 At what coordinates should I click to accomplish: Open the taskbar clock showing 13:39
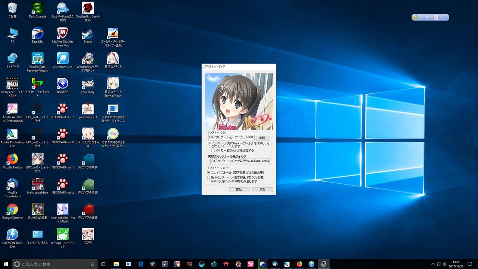pos(456,264)
